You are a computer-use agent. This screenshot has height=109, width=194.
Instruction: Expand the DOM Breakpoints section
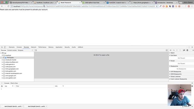point(170,74)
